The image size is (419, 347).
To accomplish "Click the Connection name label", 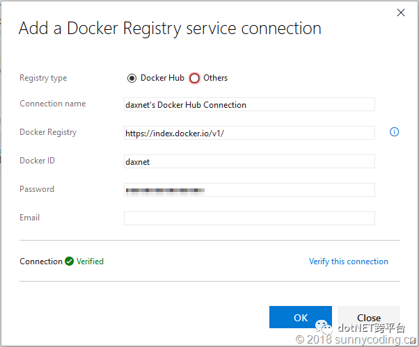I will (53, 104).
